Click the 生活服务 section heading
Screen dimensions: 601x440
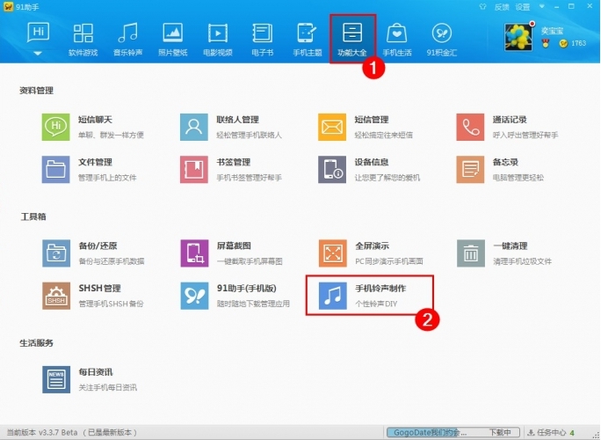point(36,343)
